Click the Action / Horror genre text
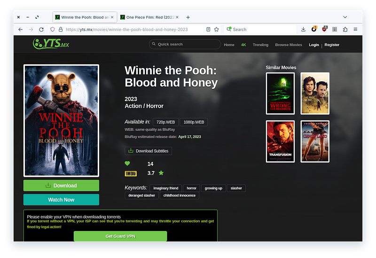The image size is (376, 258). coord(144,106)
